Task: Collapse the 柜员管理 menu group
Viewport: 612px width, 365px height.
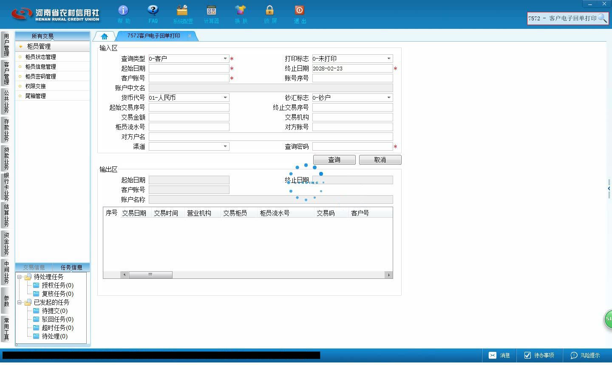Action: (20, 46)
